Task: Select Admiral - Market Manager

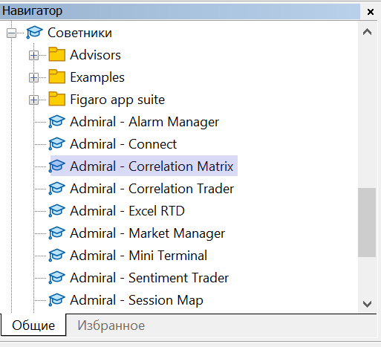Action: (147, 233)
